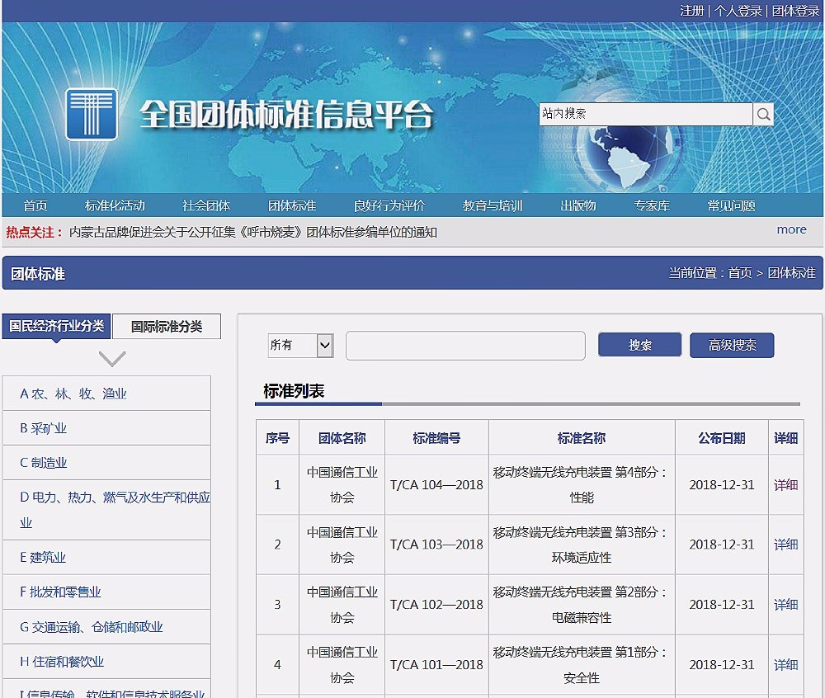Open 团体登录 login

click(x=795, y=11)
